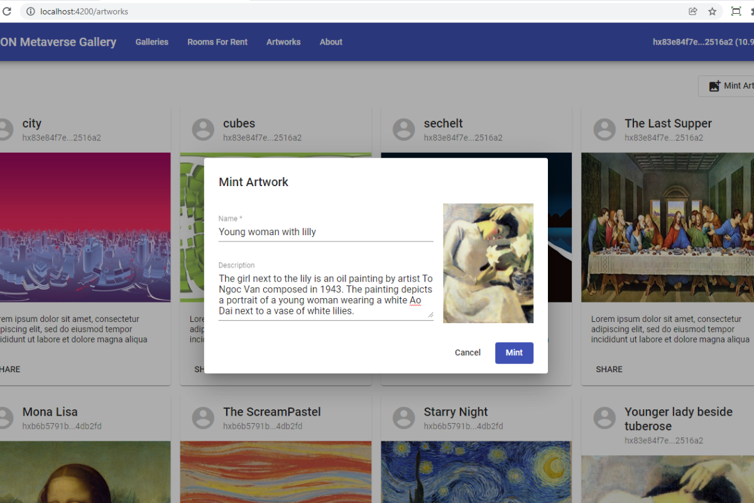
Task: Cancel the Mint Artwork dialog
Action: coord(467,353)
